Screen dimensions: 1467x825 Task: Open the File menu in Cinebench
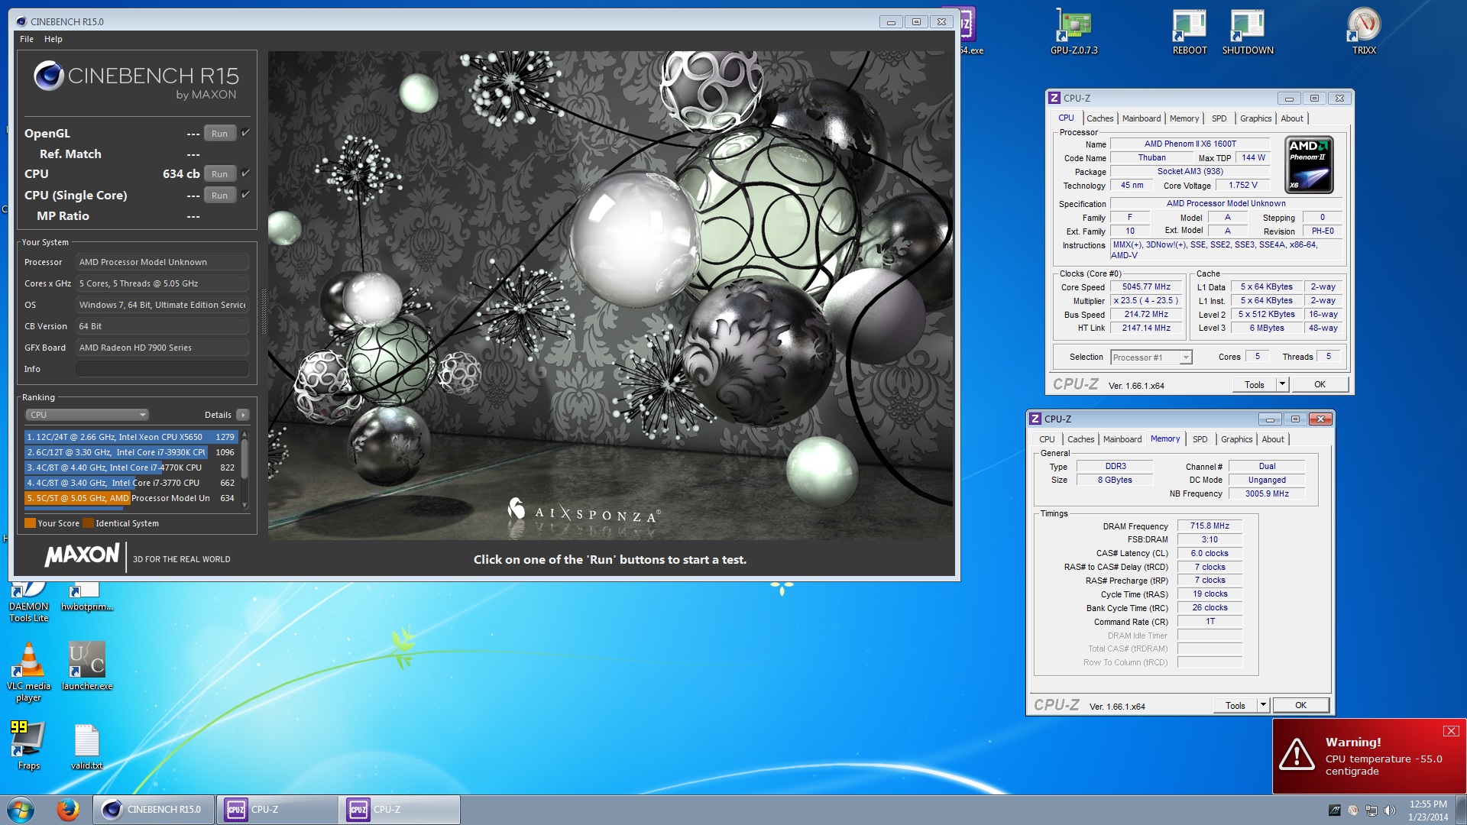point(27,39)
